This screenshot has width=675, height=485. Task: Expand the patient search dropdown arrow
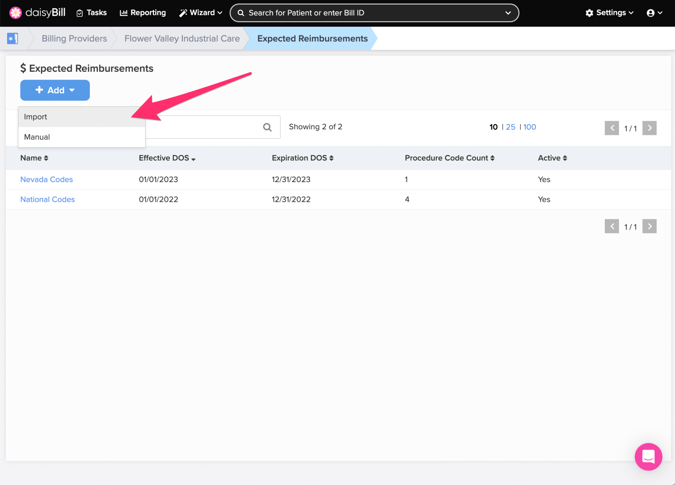tap(508, 13)
